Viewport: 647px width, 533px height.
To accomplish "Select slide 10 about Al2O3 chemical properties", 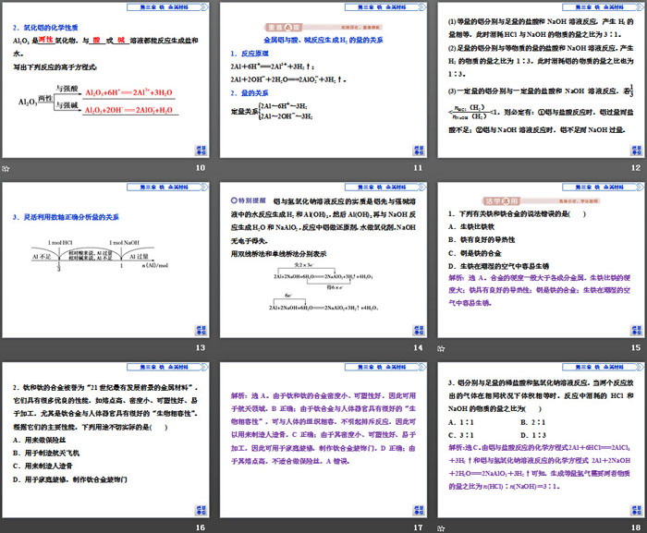I will 106,80.
